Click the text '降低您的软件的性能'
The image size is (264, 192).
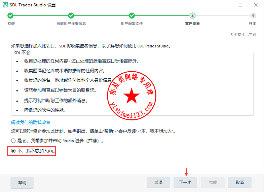(45, 110)
